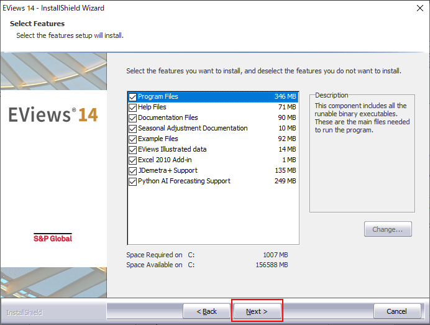
Task: Select the Documentation Files feature label
Action: point(168,117)
